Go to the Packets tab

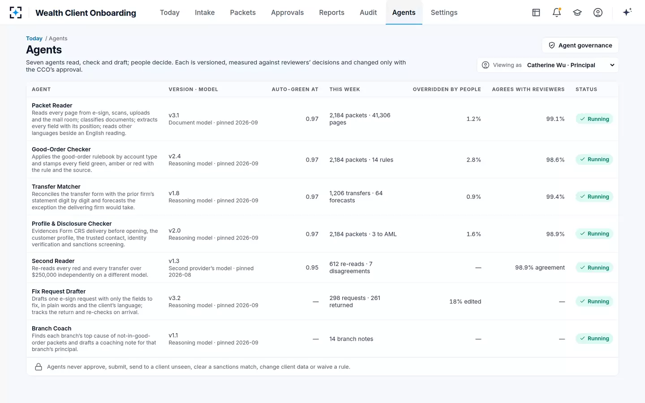[x=243, y=13]
